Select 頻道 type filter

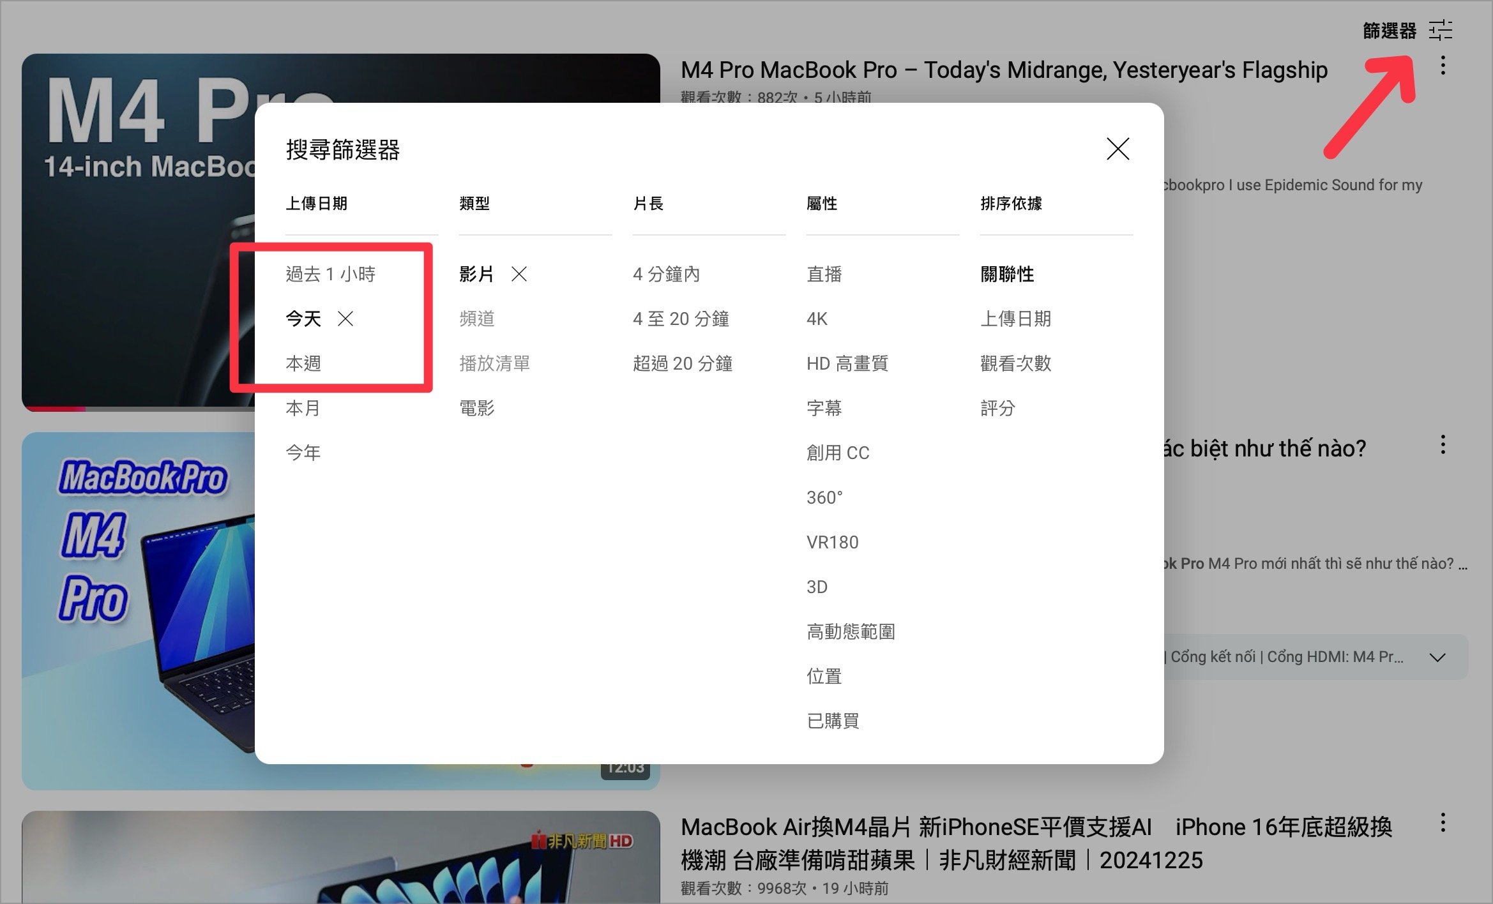[476, 319]
